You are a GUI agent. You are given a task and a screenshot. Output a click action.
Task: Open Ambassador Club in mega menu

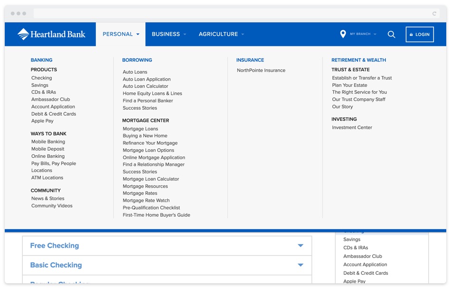(x=51, y=99)
